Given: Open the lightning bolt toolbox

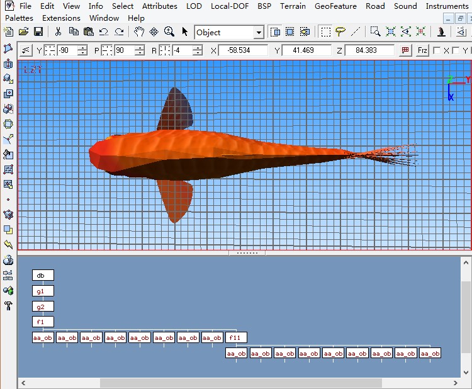Looking at the screenshot, I should [x=8, y=245].
